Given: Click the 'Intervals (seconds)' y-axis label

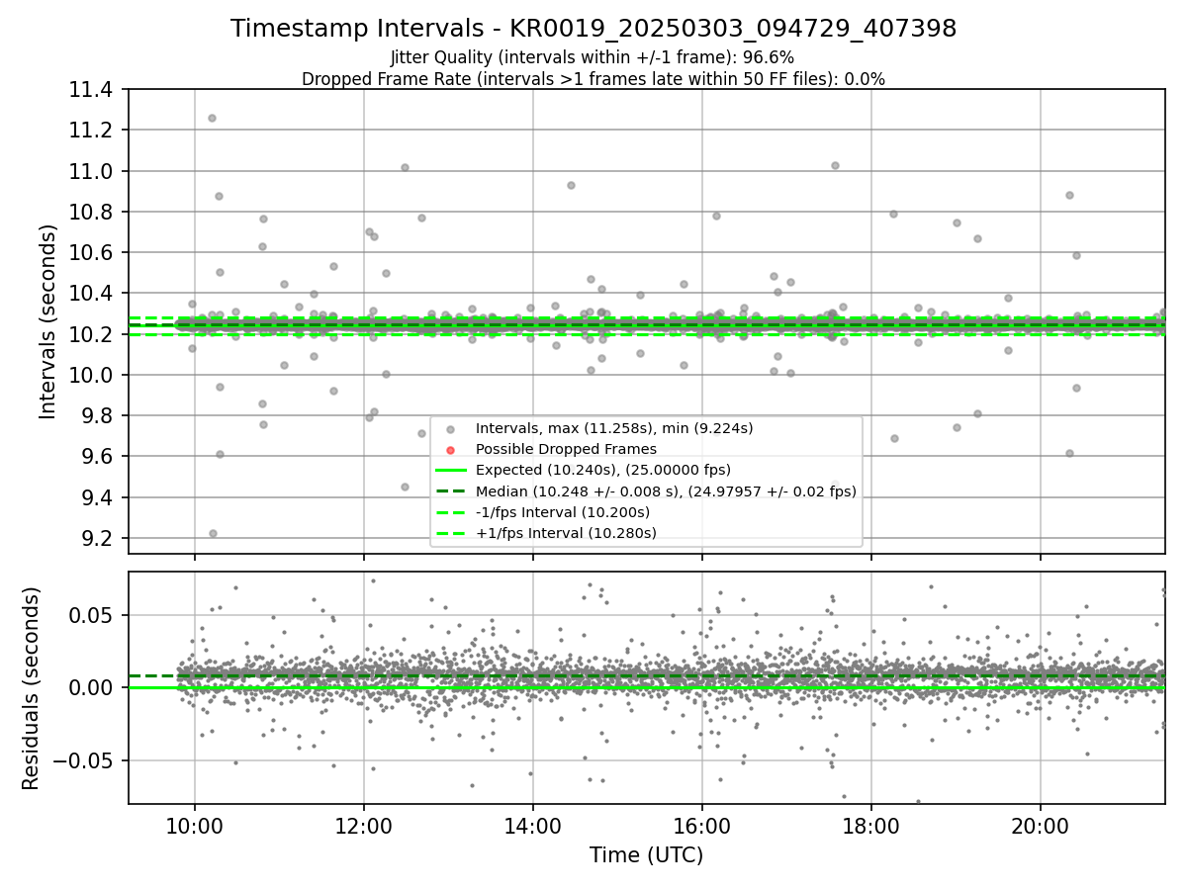Looking at the screenshot, I should click(47, 321).
